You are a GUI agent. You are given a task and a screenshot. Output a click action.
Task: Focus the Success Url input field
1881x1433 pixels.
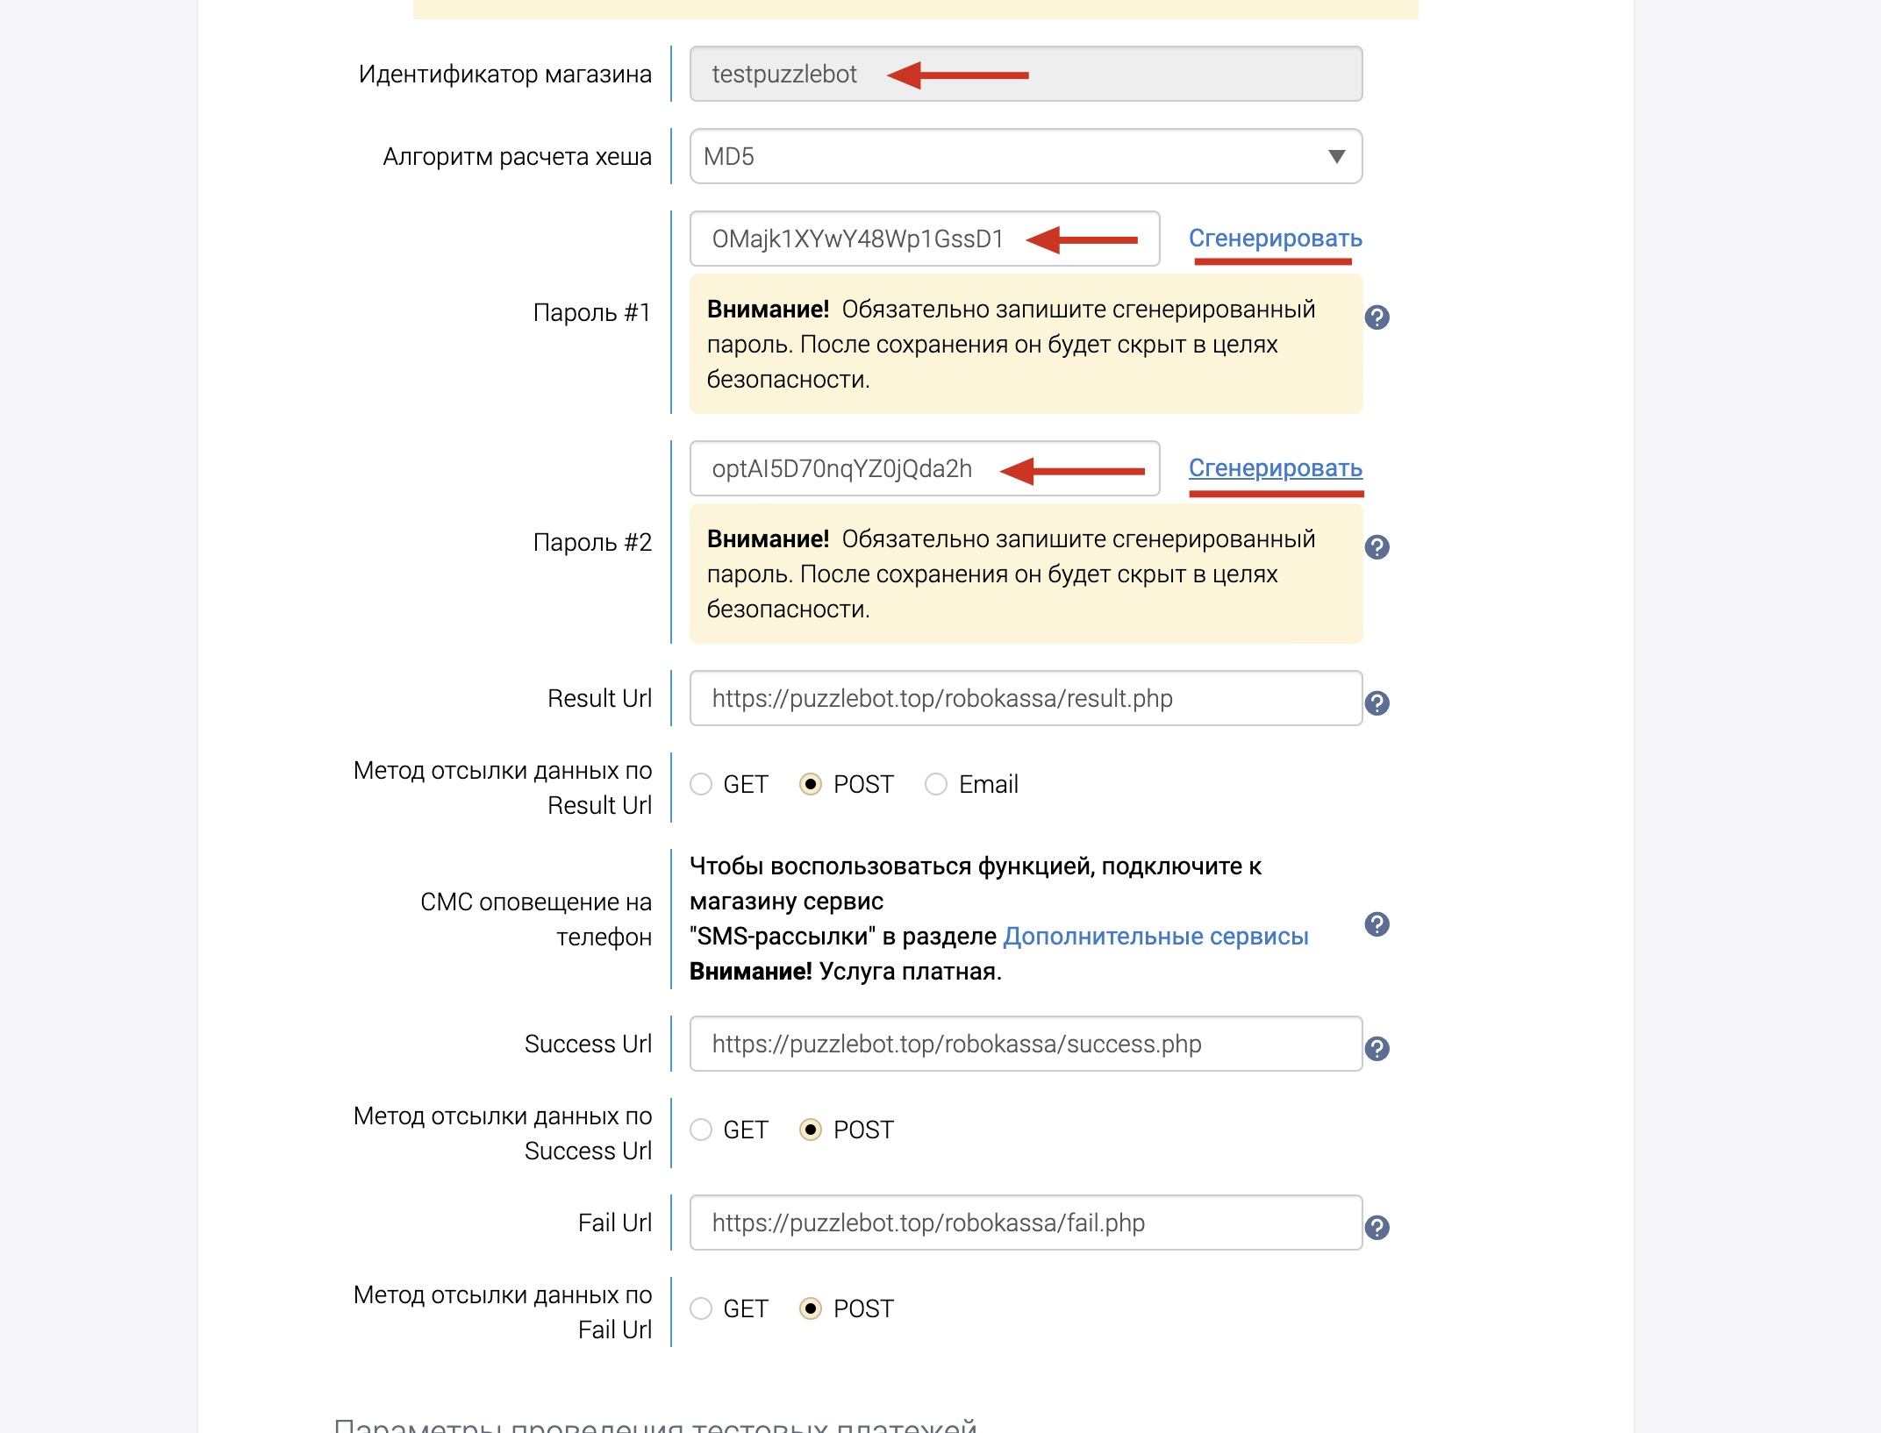[x=1026, y=1044]
